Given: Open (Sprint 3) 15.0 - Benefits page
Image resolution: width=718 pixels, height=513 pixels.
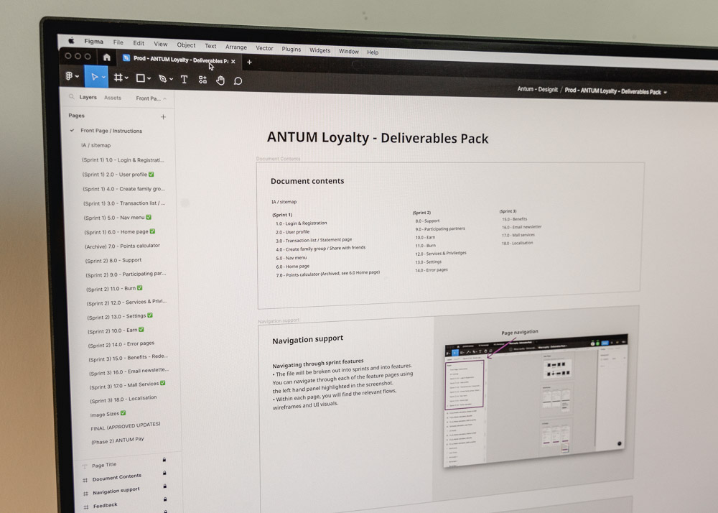Looking at the screenshot, I should tap(129, 358).
